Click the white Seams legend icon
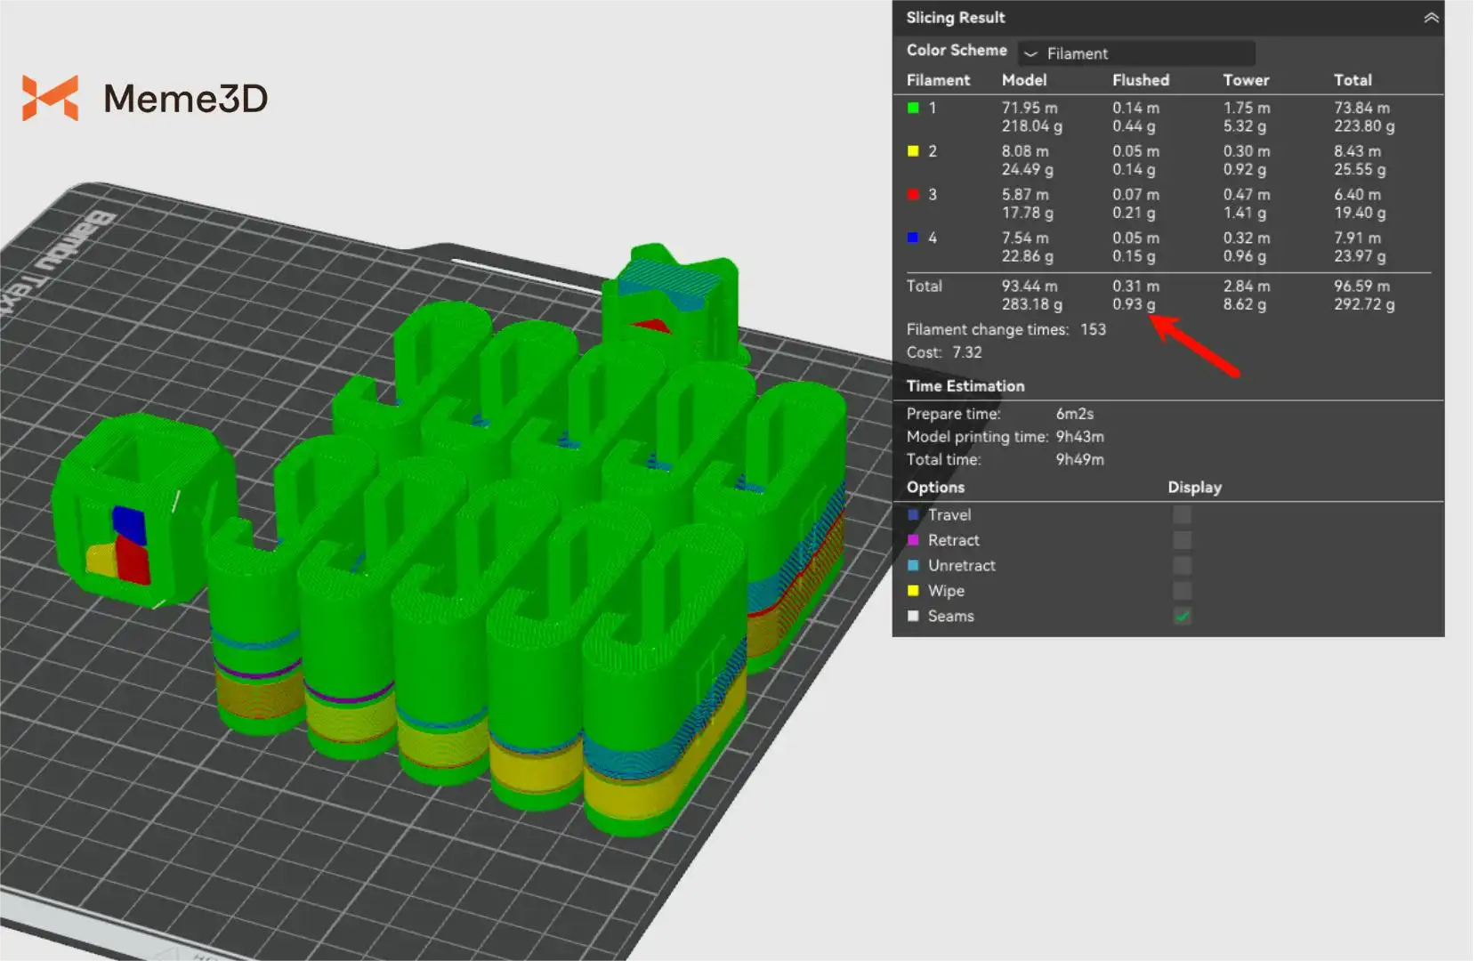The width and height of the screenshot is (1478, 961). (913, 616)
